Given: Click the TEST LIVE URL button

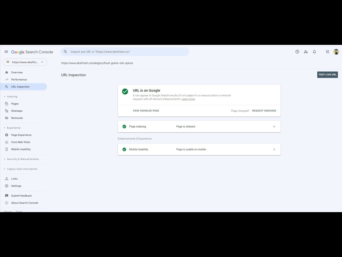Looking at the screenshot, I should tap(327, 74).
